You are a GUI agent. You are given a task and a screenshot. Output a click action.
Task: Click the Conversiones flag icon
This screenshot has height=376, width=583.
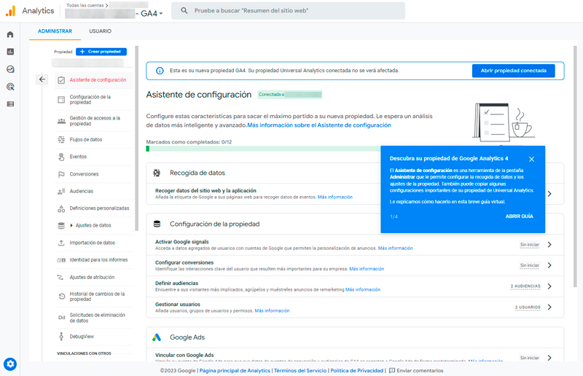click(x=61, y=174)
